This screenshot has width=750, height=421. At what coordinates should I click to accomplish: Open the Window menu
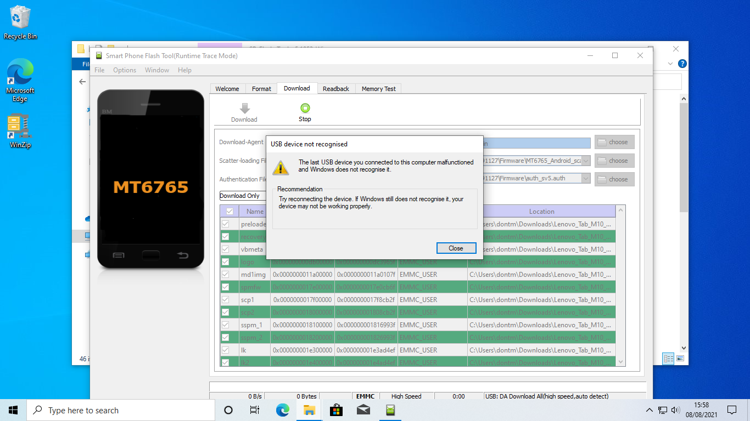157,70
